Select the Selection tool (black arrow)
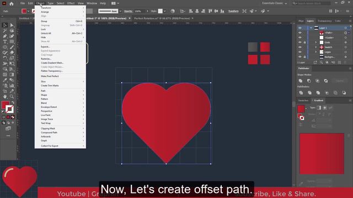Screen dimensions: 353x198 pos(5,25)
